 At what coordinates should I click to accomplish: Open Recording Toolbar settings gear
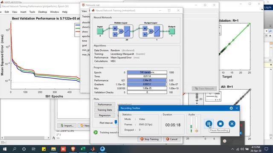tap(231, 108)
